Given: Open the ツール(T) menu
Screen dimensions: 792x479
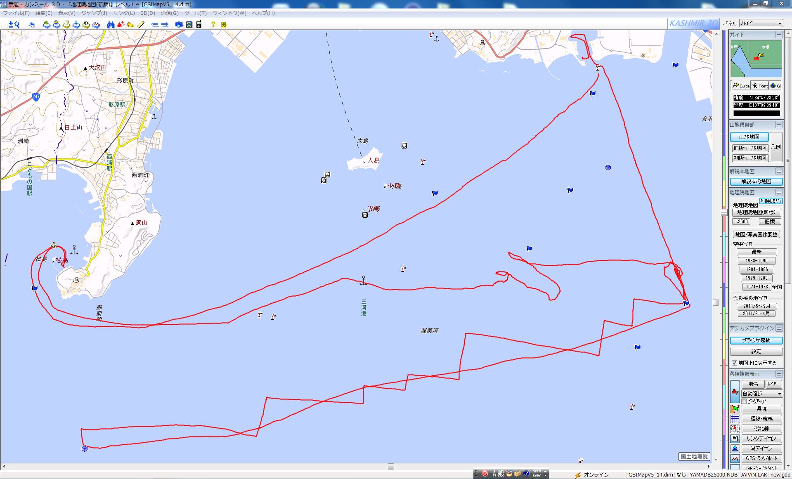Looking at the screenshot, I should tap(196, 13).
